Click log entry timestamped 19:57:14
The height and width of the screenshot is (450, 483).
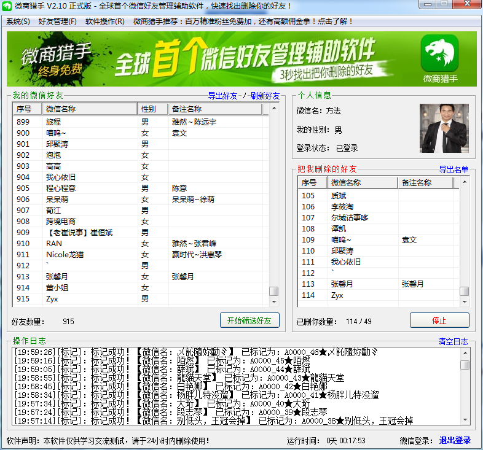point(214,421)
